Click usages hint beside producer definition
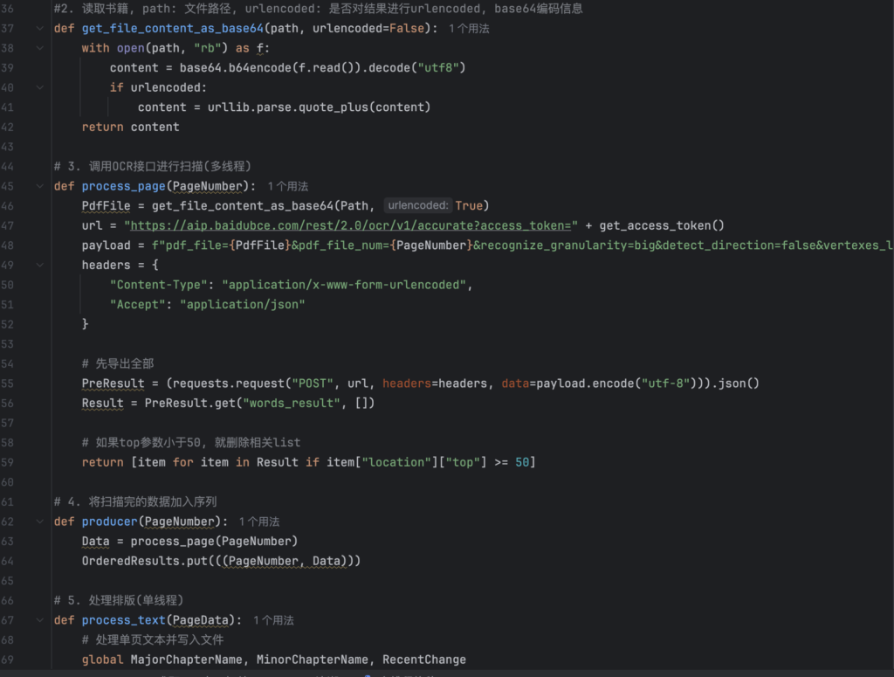This screenshot has width=894, height=677. (258, 522)
